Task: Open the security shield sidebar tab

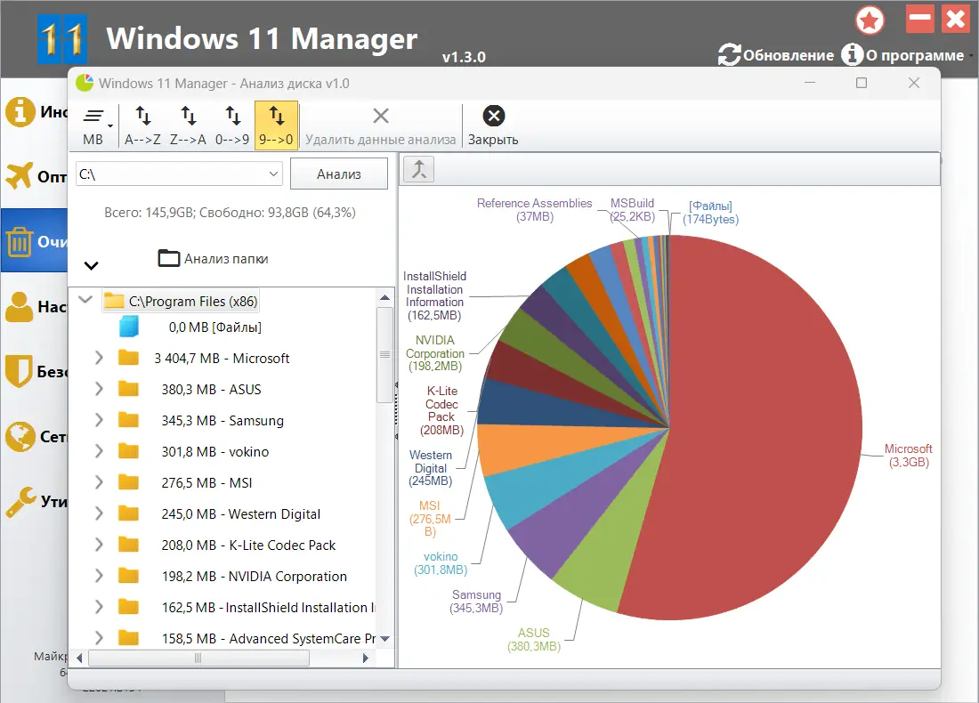Action: (18, 371)
